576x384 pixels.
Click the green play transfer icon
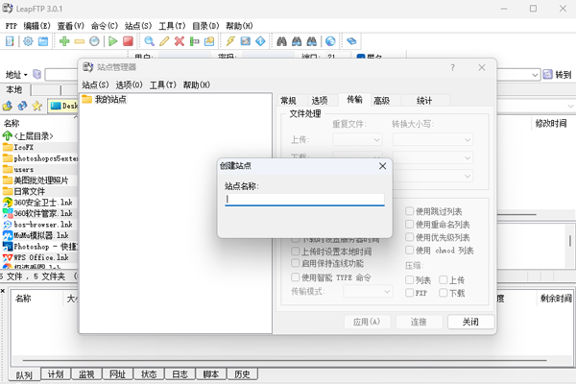point(112,41)
